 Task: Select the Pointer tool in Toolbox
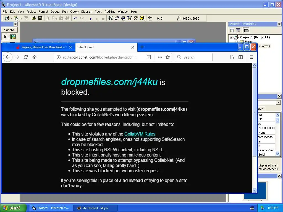tap(6, 37)
